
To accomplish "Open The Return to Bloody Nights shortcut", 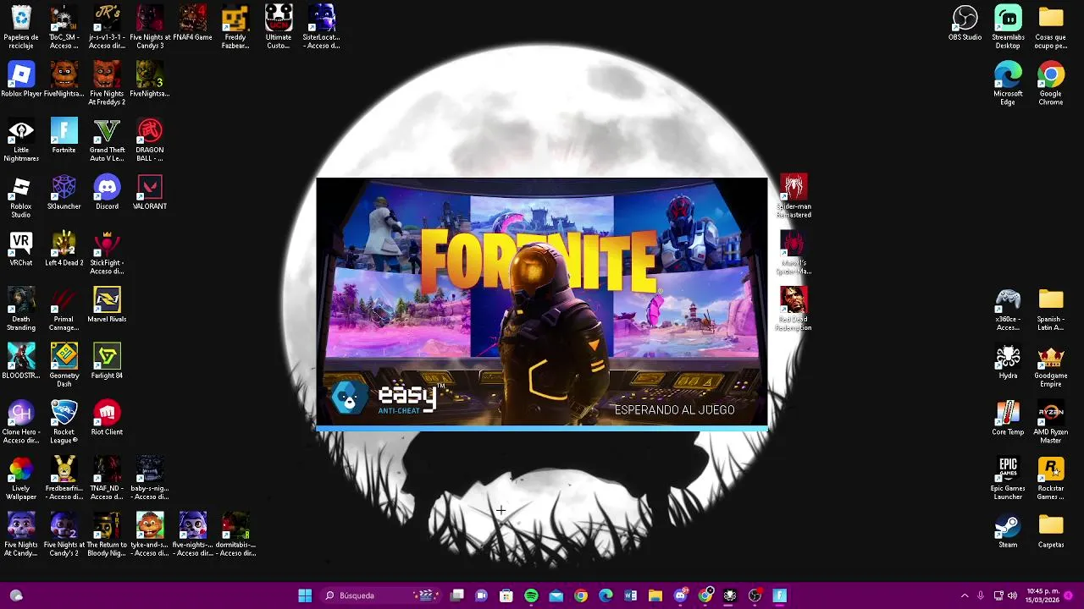I will tap(107, 535).
